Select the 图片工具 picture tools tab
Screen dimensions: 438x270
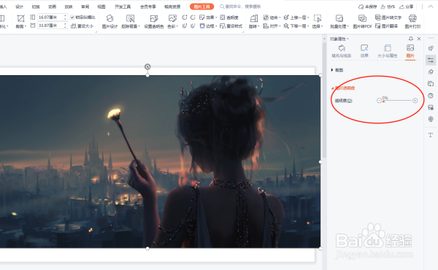coord(201,7)
